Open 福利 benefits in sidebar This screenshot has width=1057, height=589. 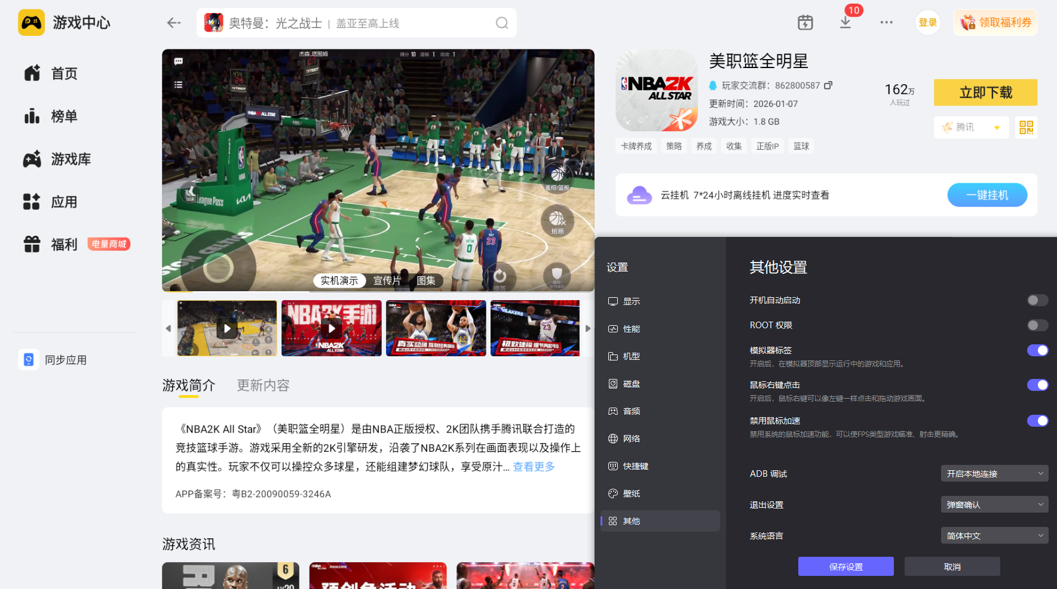(51, 245)
